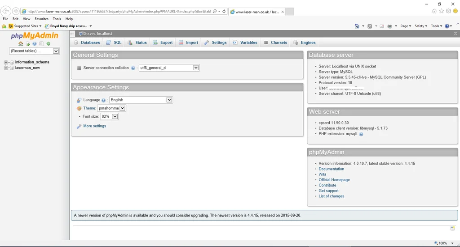Screen dimensions: 460x247
Task: Open the Wiki link
Action: [x=322, y=174]
